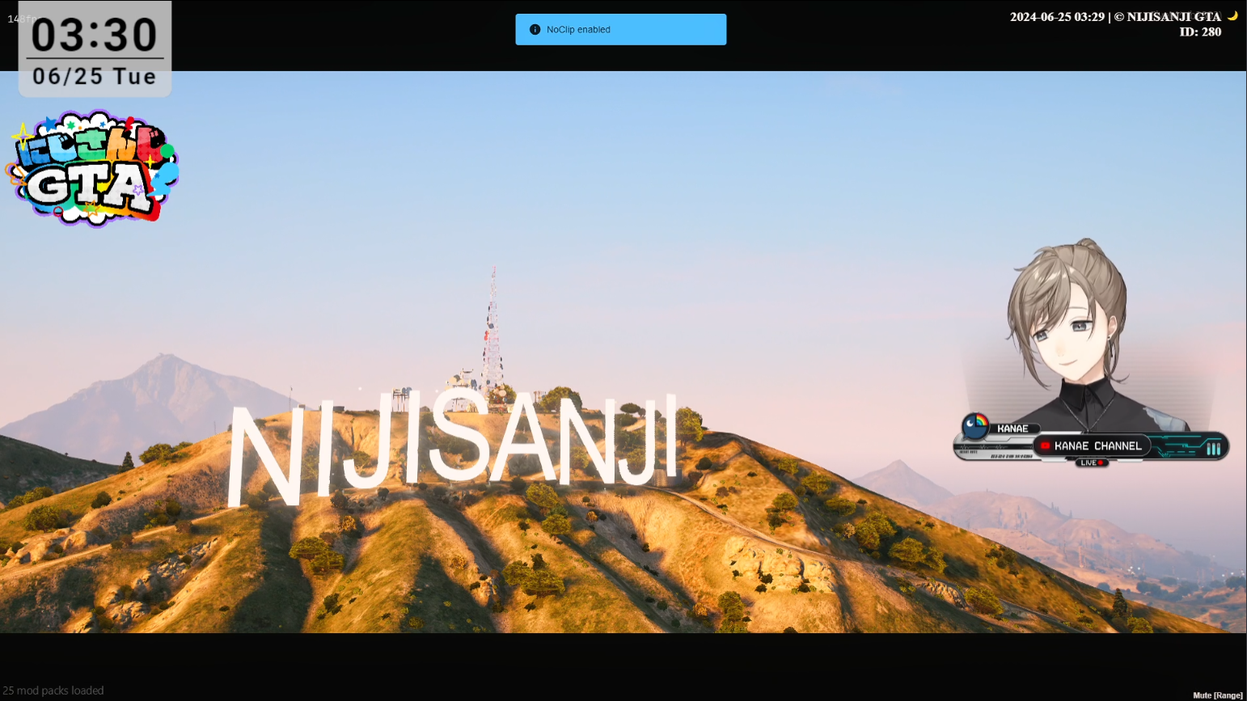Click the Mute [Range] status text
This screenshot has height=701, width=1247.
pos(1218,695)
